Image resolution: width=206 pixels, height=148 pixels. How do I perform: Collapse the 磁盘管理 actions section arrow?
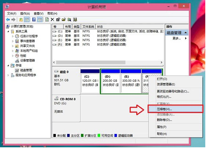point(185,33)
